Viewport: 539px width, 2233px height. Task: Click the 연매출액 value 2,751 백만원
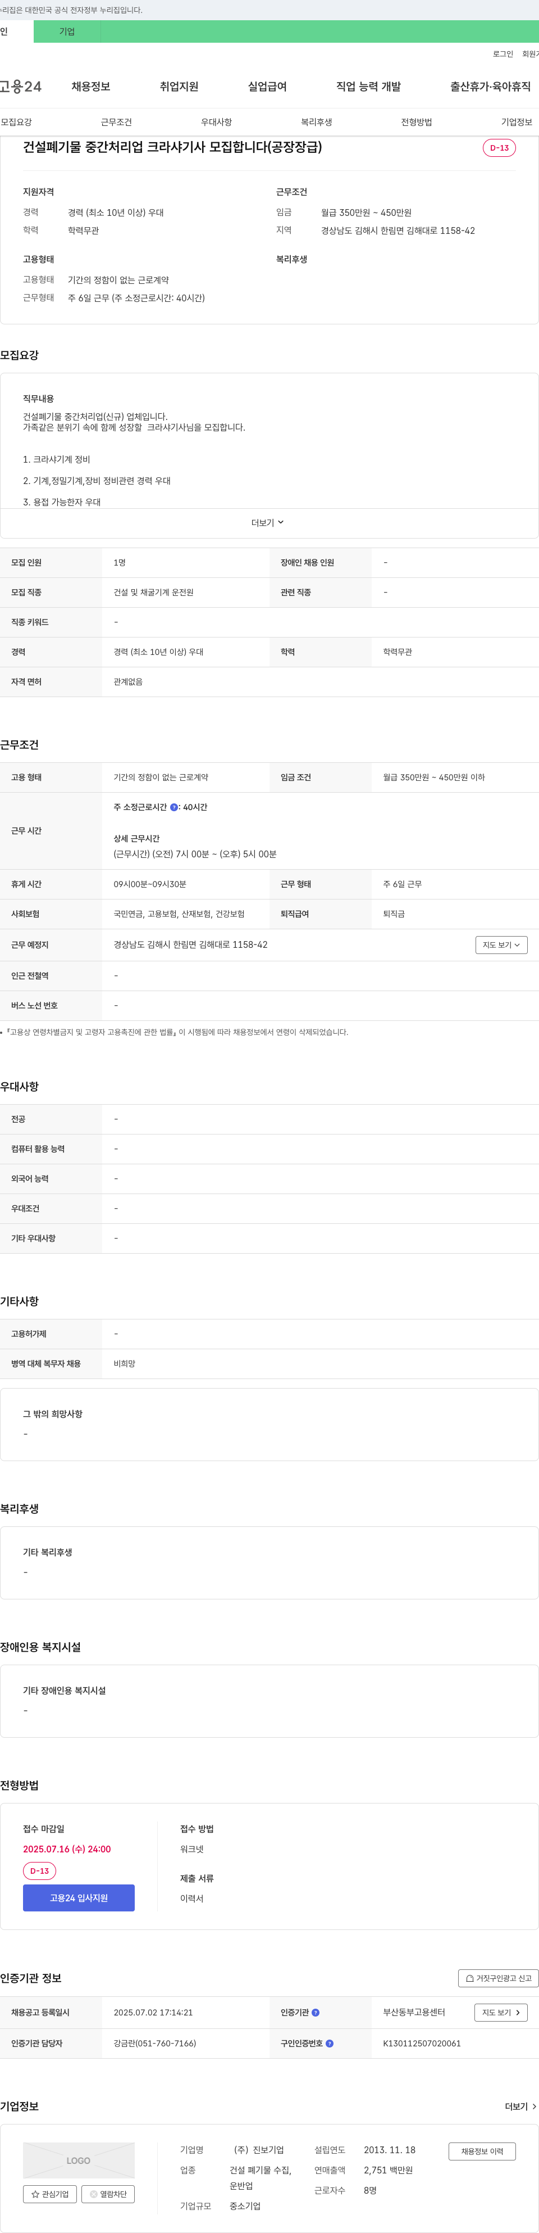[389, 2169]
